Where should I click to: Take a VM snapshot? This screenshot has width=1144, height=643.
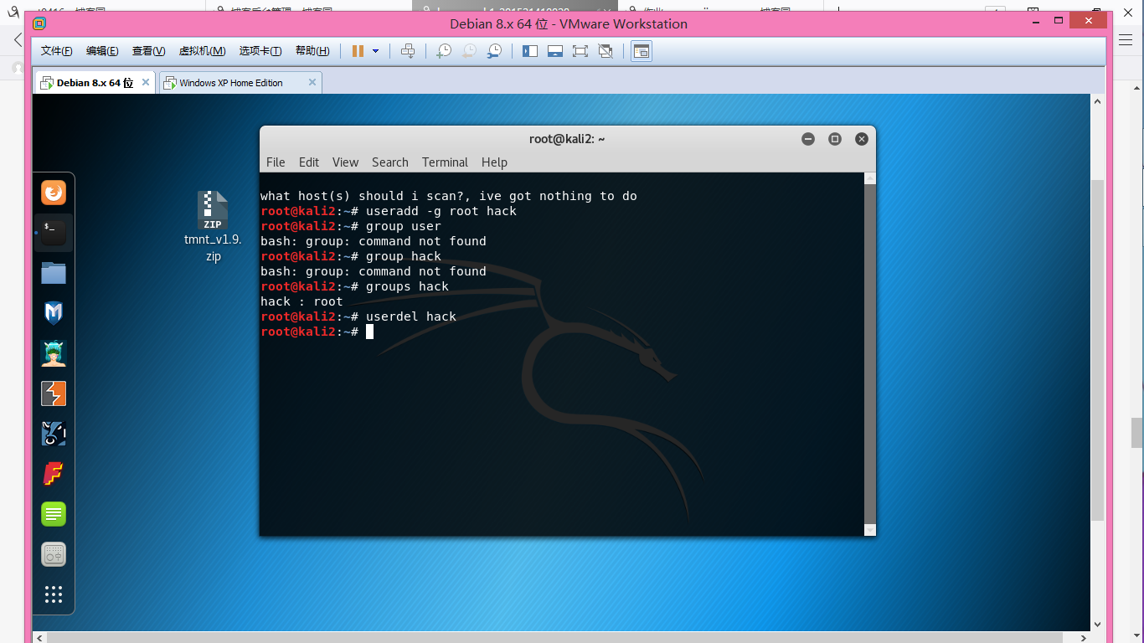tap(444, 51)
